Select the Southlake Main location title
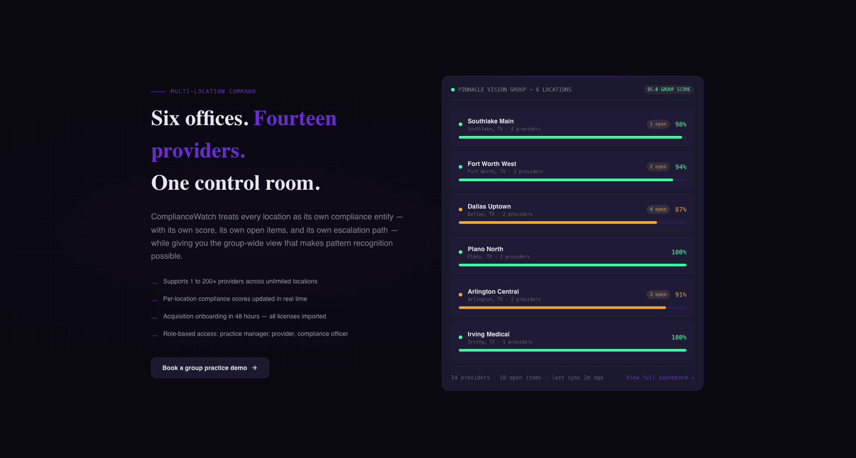The width and height of the screenshot is (856, 458). tap(491, 121)
